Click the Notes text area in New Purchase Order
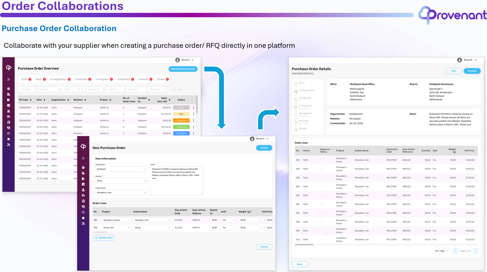The height and width of the screenshot is (272, 487). [x=177, y=181]
